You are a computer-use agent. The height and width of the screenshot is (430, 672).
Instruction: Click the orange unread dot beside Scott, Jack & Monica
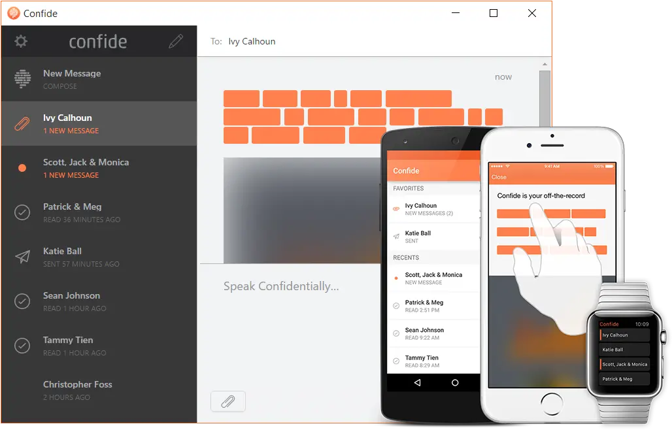(22, 168)
